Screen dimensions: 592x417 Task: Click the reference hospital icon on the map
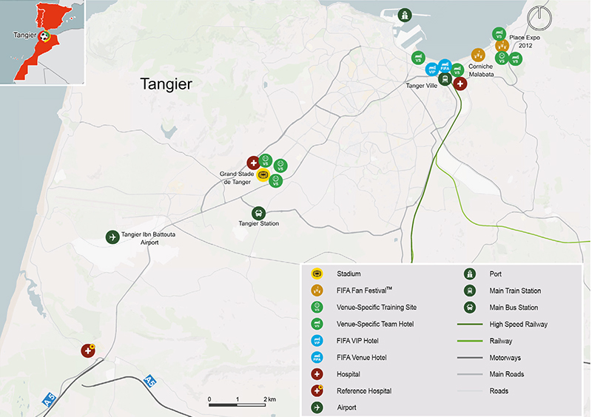88,350
